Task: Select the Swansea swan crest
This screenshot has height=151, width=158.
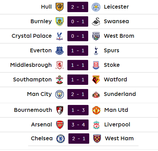Action: click(x=96, y=21)
